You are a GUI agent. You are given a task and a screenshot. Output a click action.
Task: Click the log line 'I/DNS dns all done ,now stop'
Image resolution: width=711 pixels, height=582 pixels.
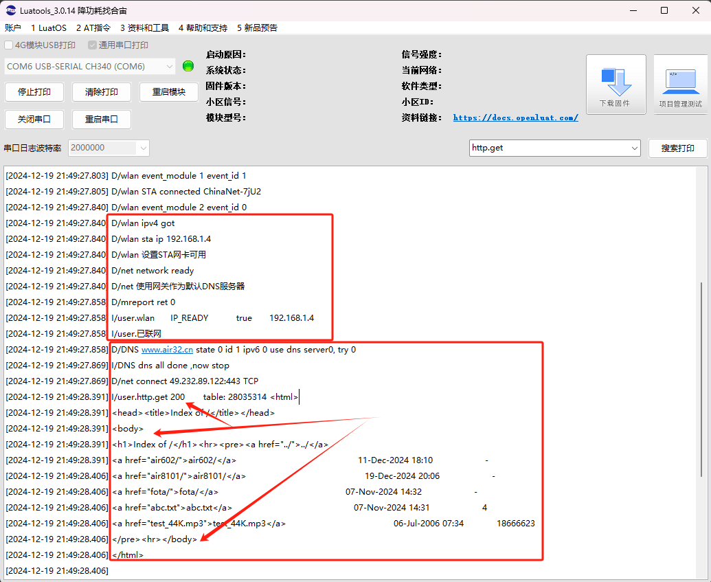pos(170,366)
